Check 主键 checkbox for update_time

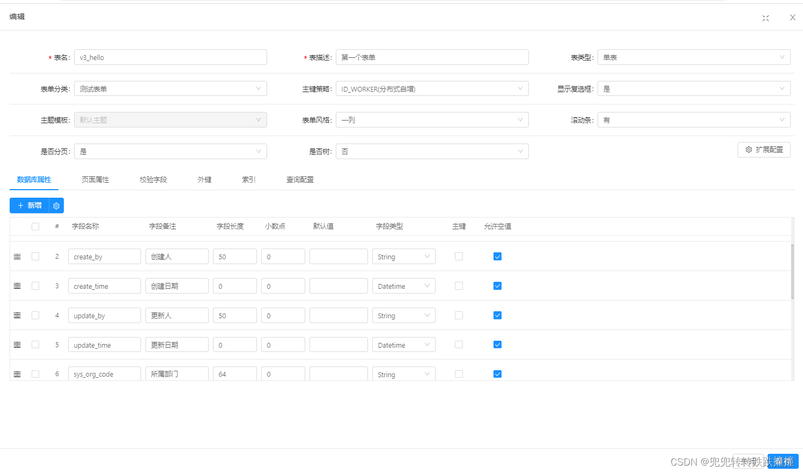point(459,345)
